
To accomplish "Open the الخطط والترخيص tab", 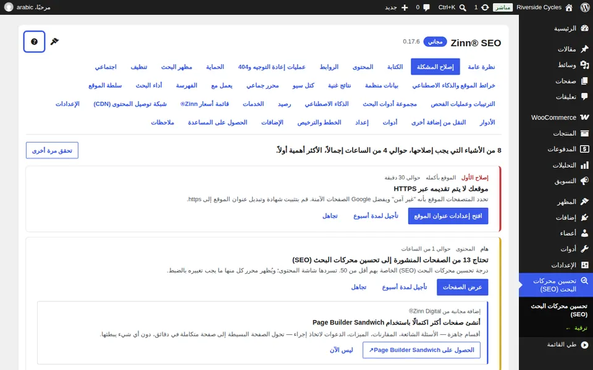I will click(x=319, y=122).
